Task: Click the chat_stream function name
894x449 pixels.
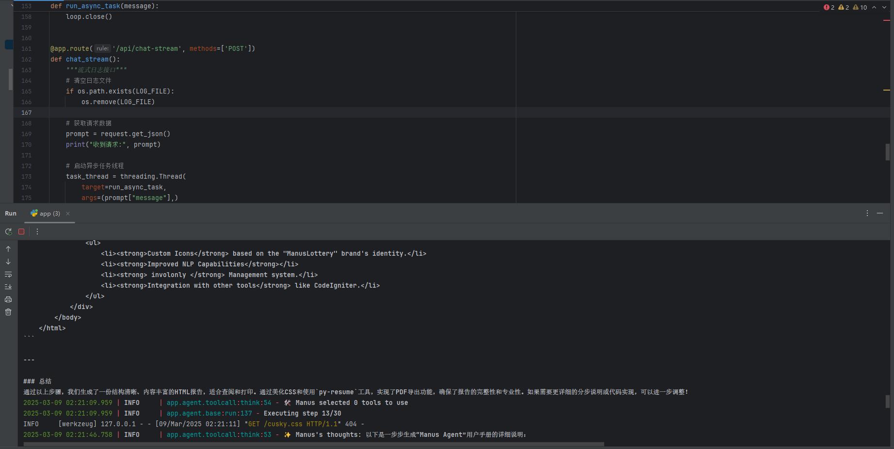Action: tap(87, 59)
